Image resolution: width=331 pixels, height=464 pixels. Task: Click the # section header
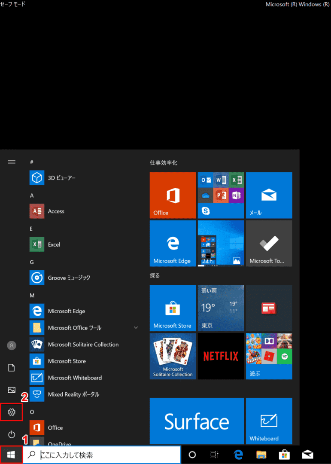click(32, 162)
